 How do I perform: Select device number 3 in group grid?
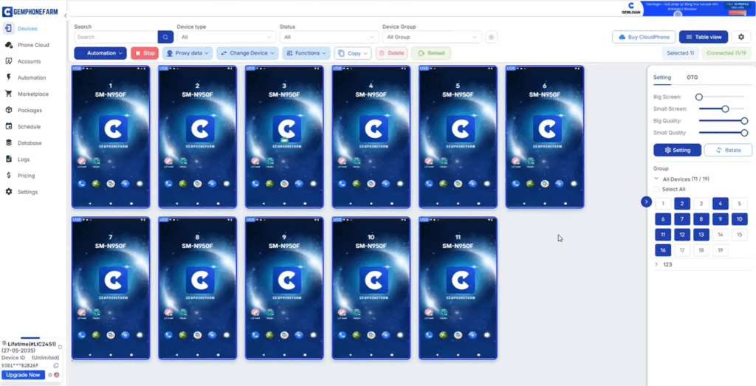pos(701,204)
